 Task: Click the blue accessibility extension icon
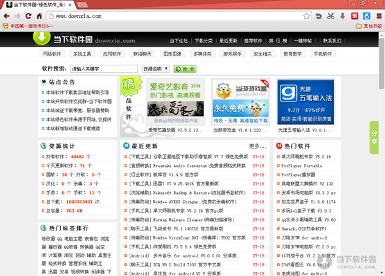(x=367, y=16)
